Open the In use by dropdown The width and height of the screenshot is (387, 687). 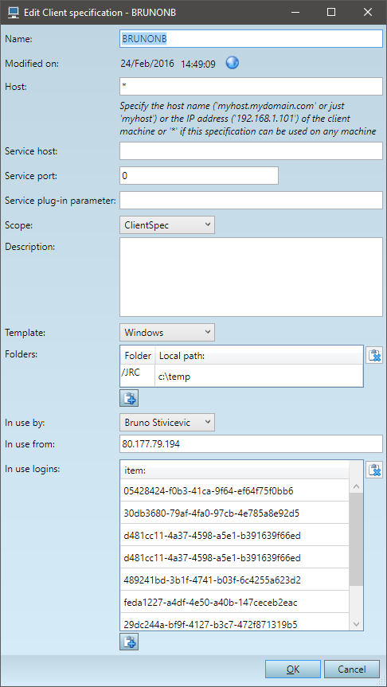tap(167, 423)
